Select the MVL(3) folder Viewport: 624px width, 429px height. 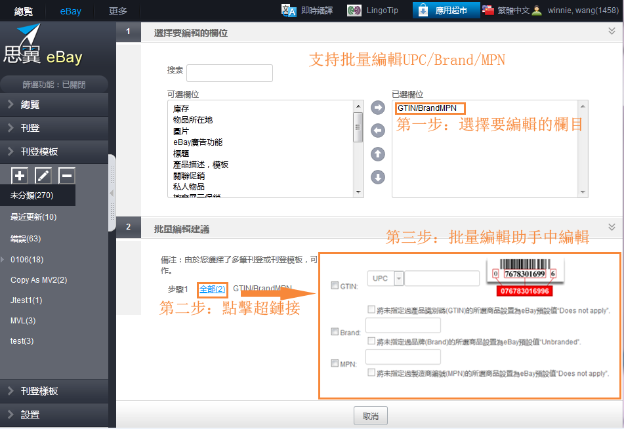(23, 320)
